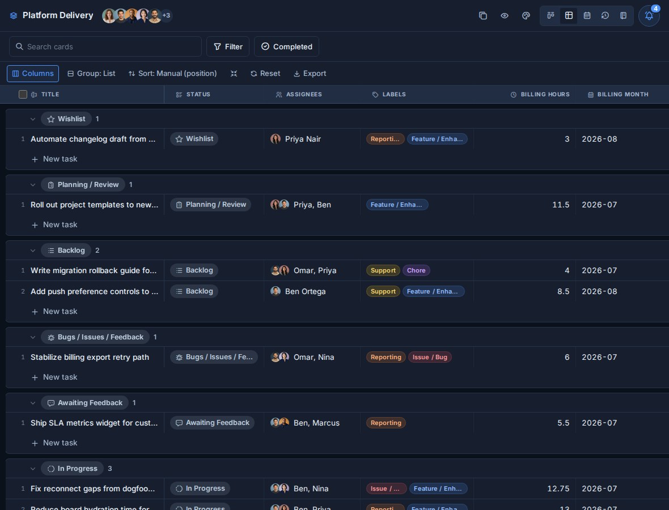Open card Fix reconnect gaps from dogfoo...

(x=92, y=488)
